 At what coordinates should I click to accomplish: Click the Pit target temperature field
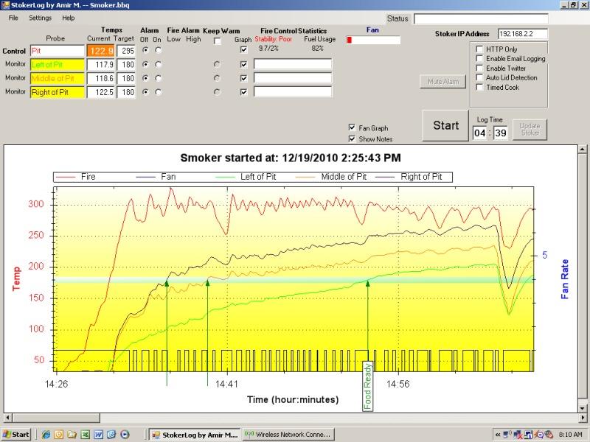click(x=126, y=51)
